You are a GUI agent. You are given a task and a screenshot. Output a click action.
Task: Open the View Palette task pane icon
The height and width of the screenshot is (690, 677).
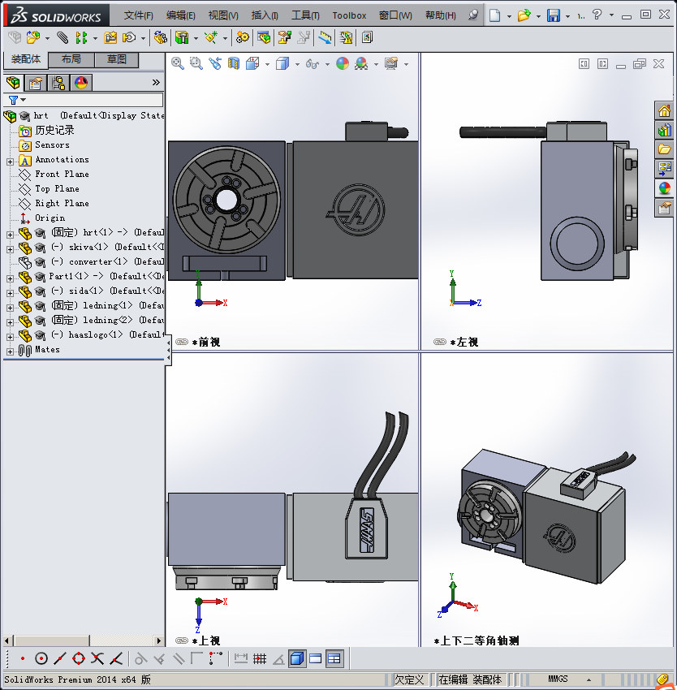click(x=664, y=169)
